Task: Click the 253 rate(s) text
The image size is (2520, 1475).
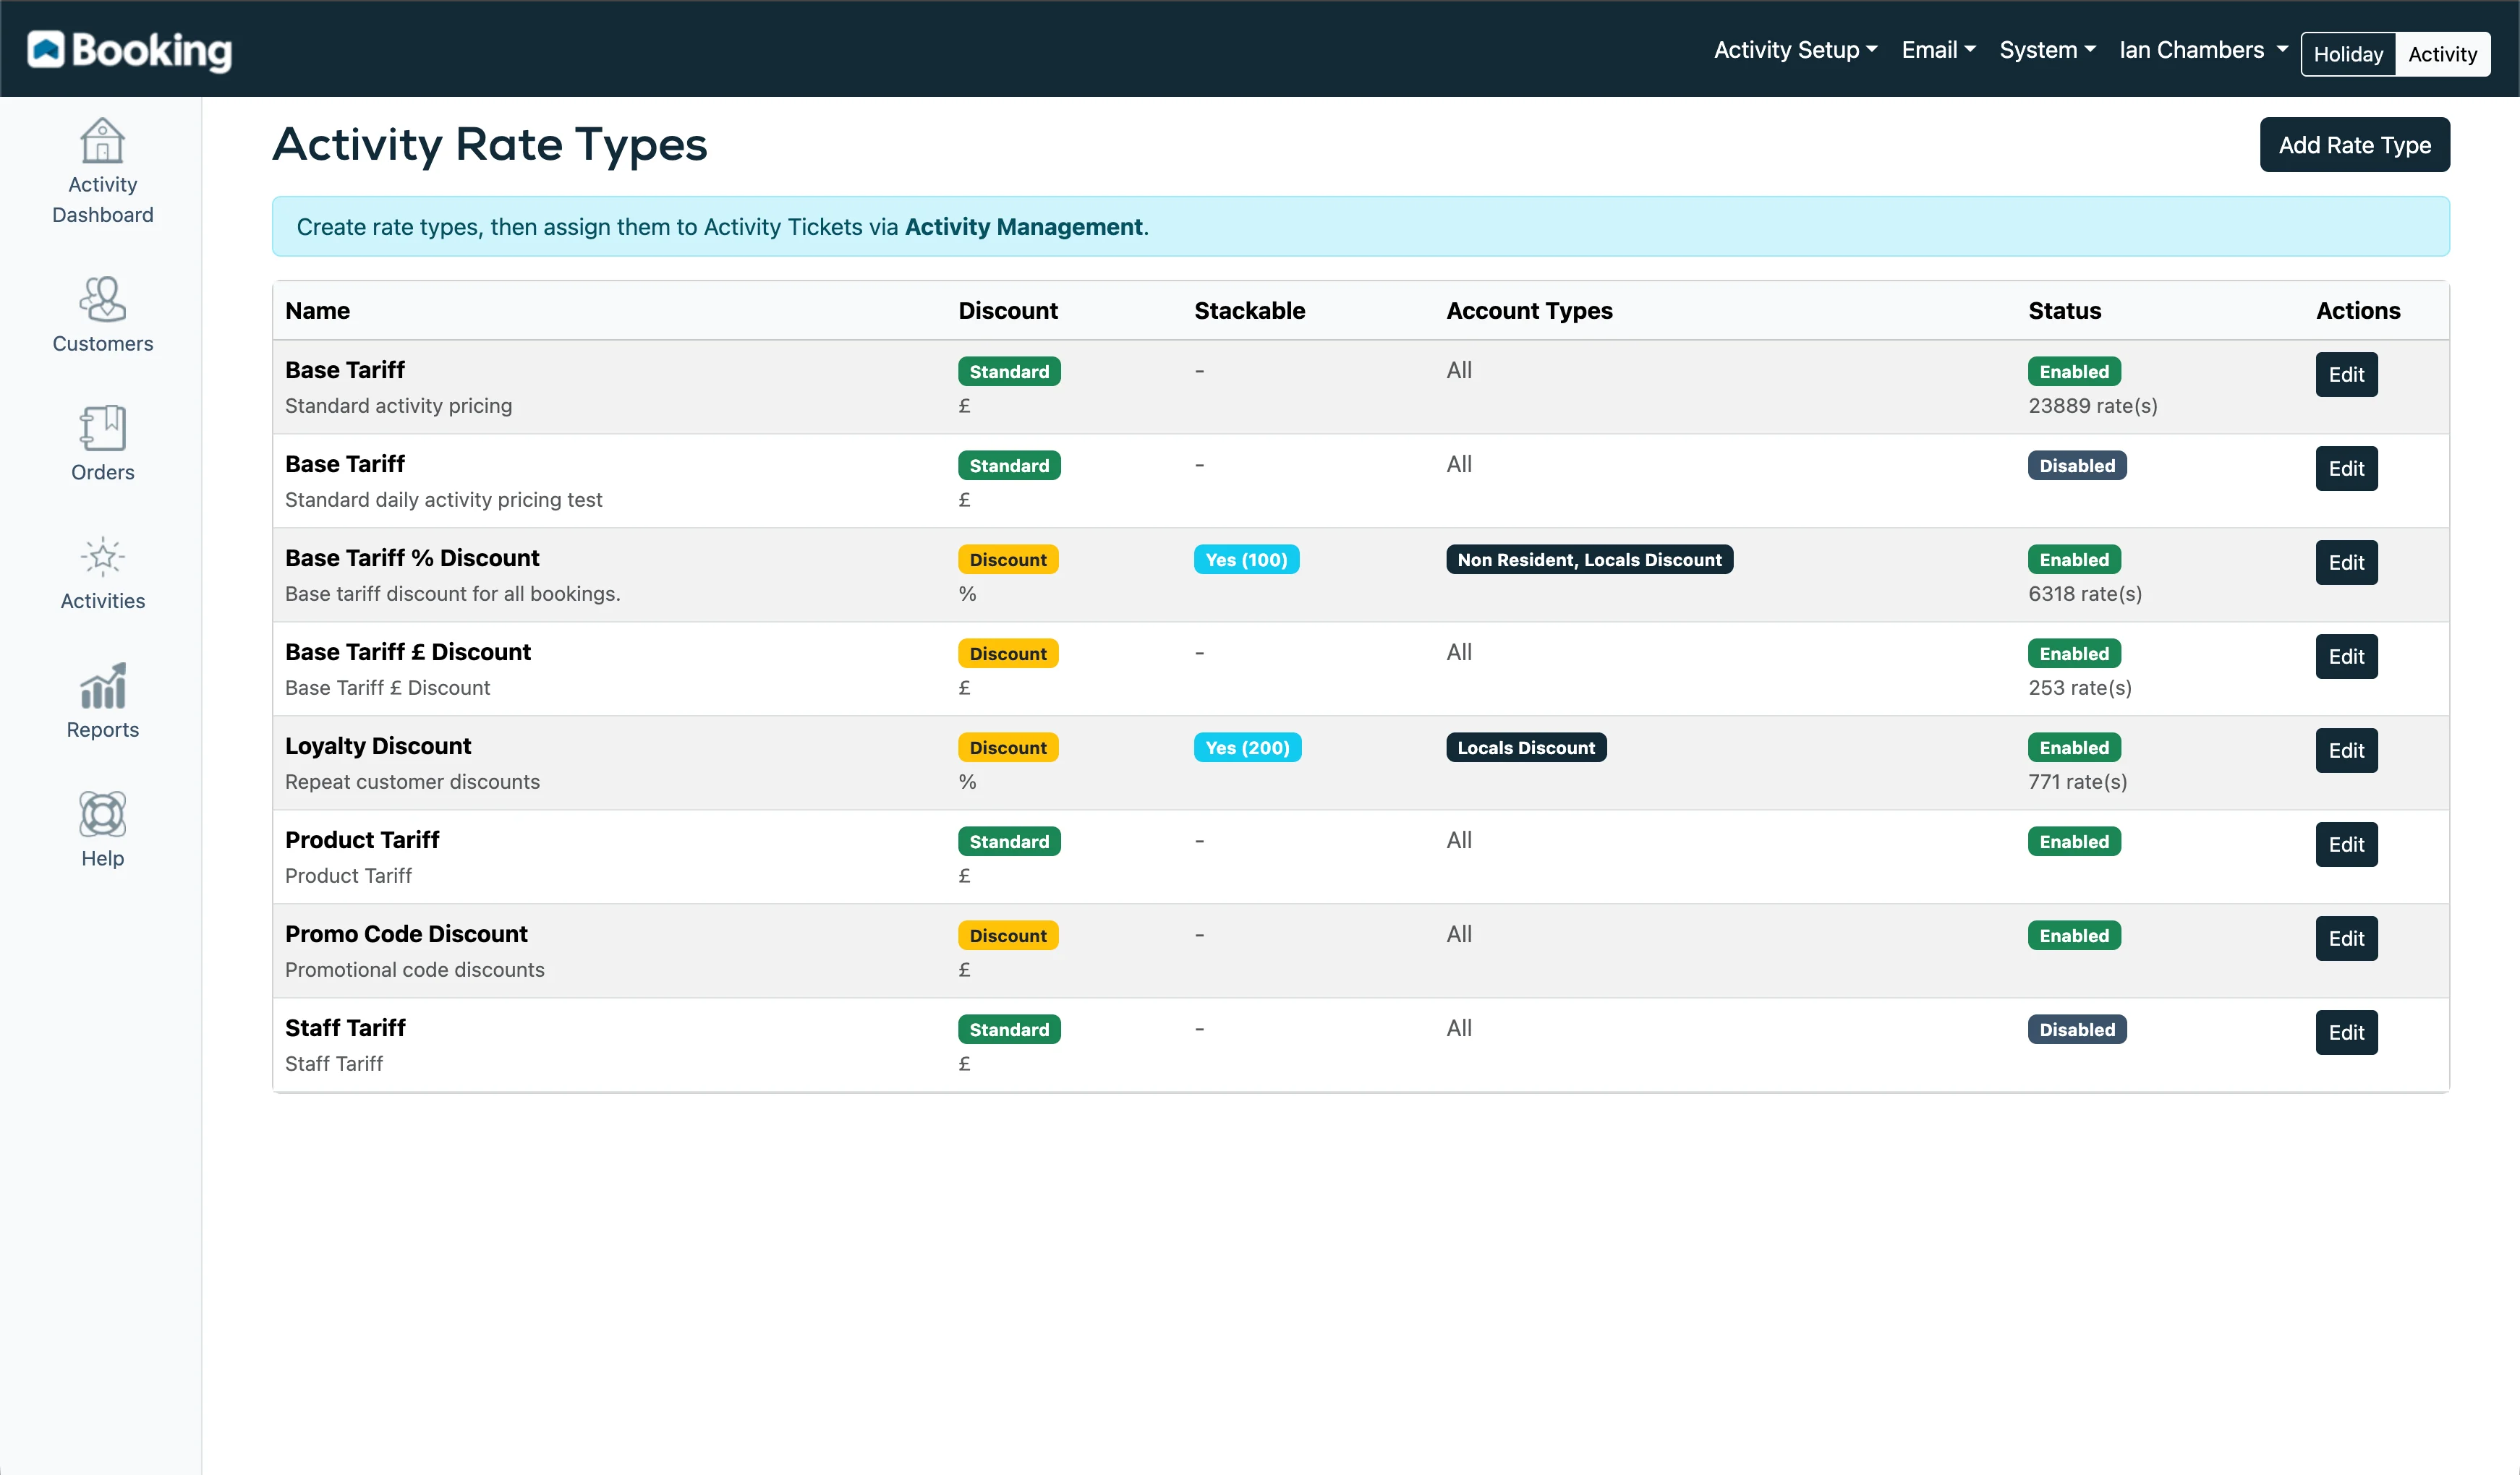Action: click(x=2080, y=688)
